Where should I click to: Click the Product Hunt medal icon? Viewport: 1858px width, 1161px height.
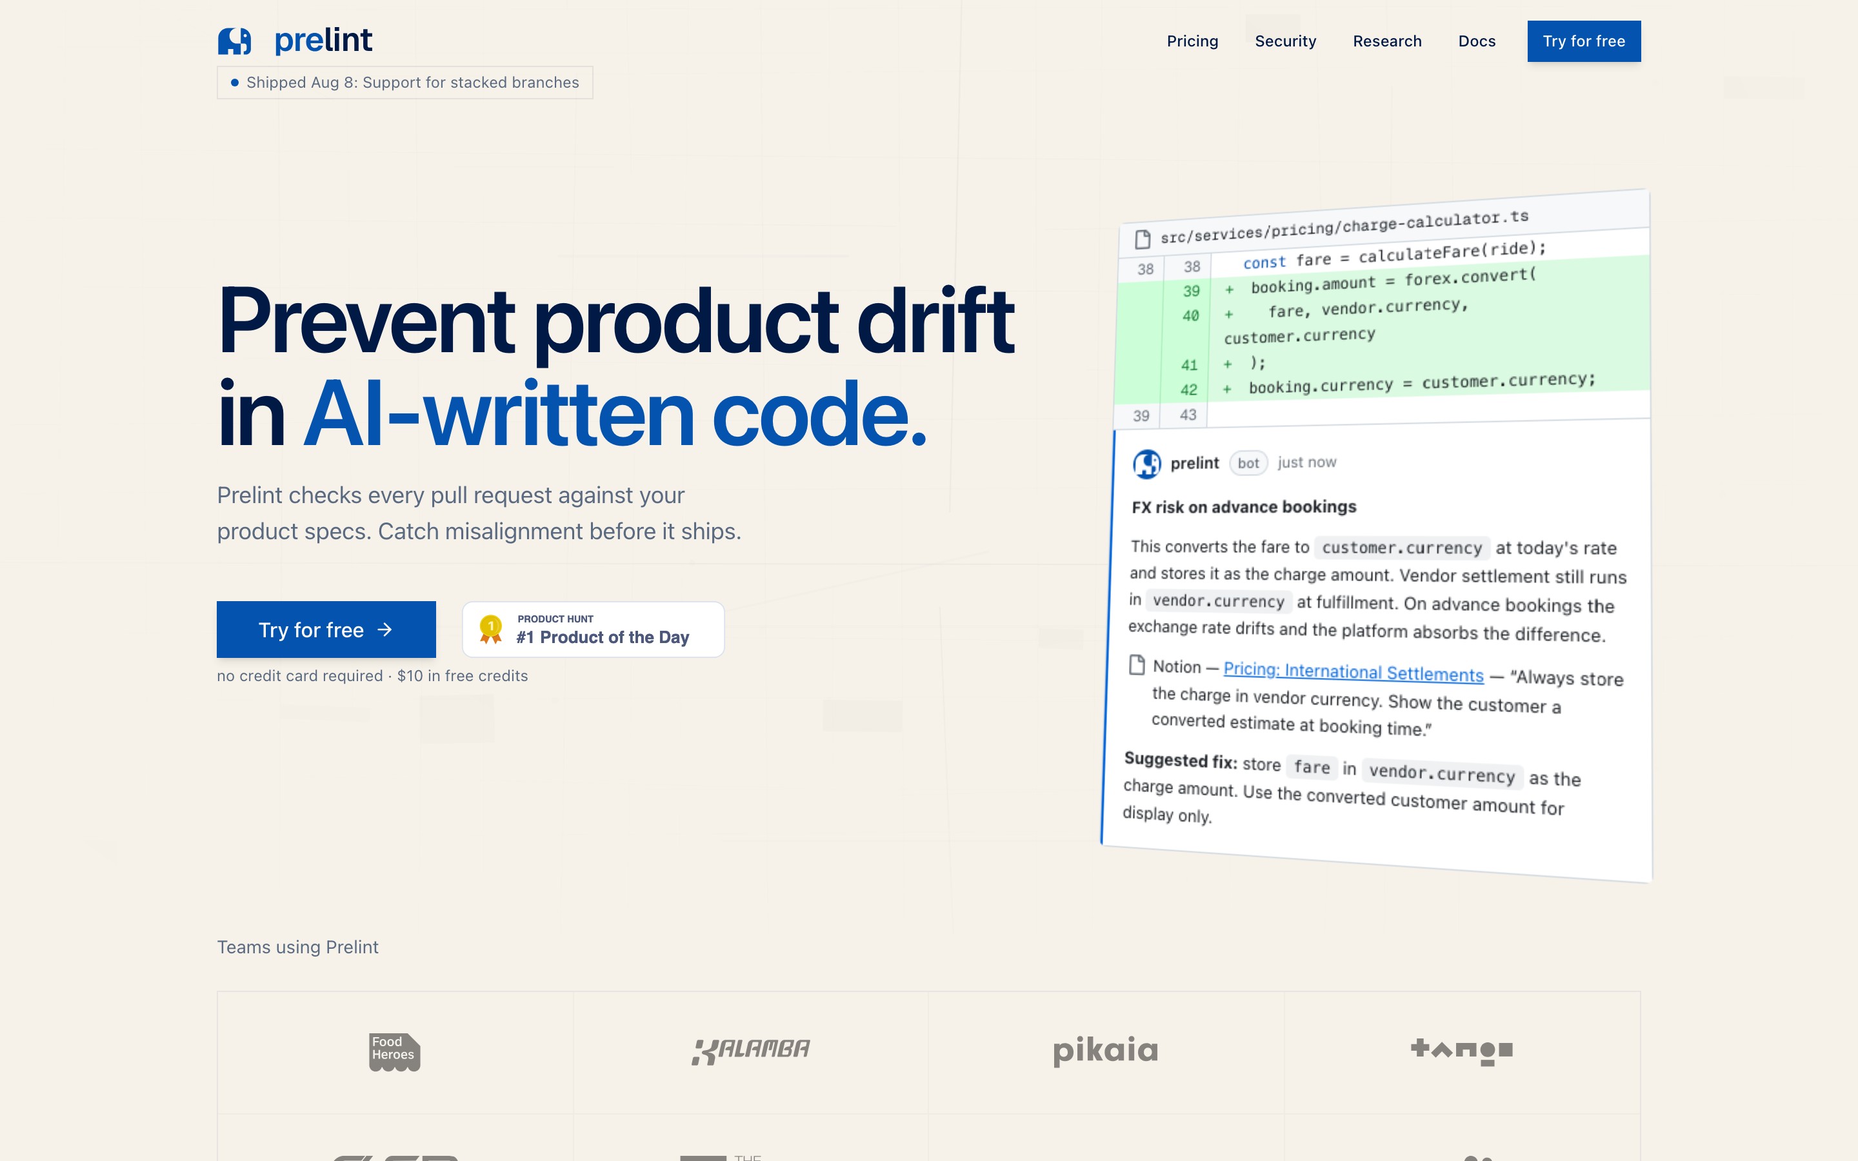pyautogui.click(x=490, y=630)
